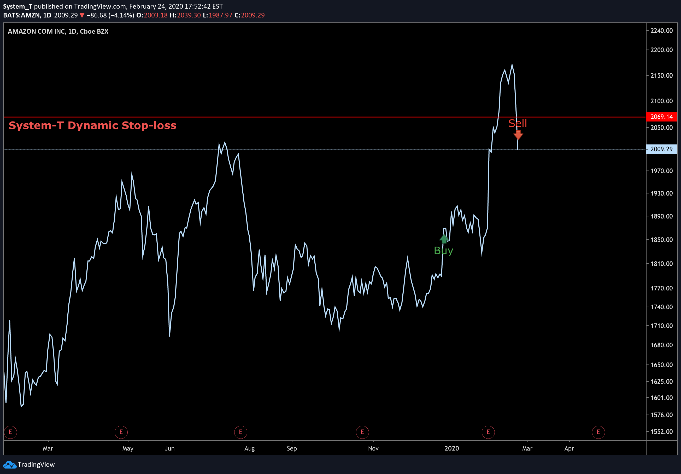This screenshot has height=474, width=681.
Task: Click the 1552.00 price axis label
Action: tap(662, 431)
